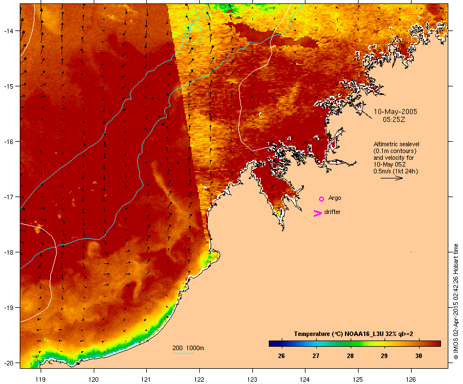Click the latitude label -15
This screenshot has height=384, width=463.
[8, 86]
